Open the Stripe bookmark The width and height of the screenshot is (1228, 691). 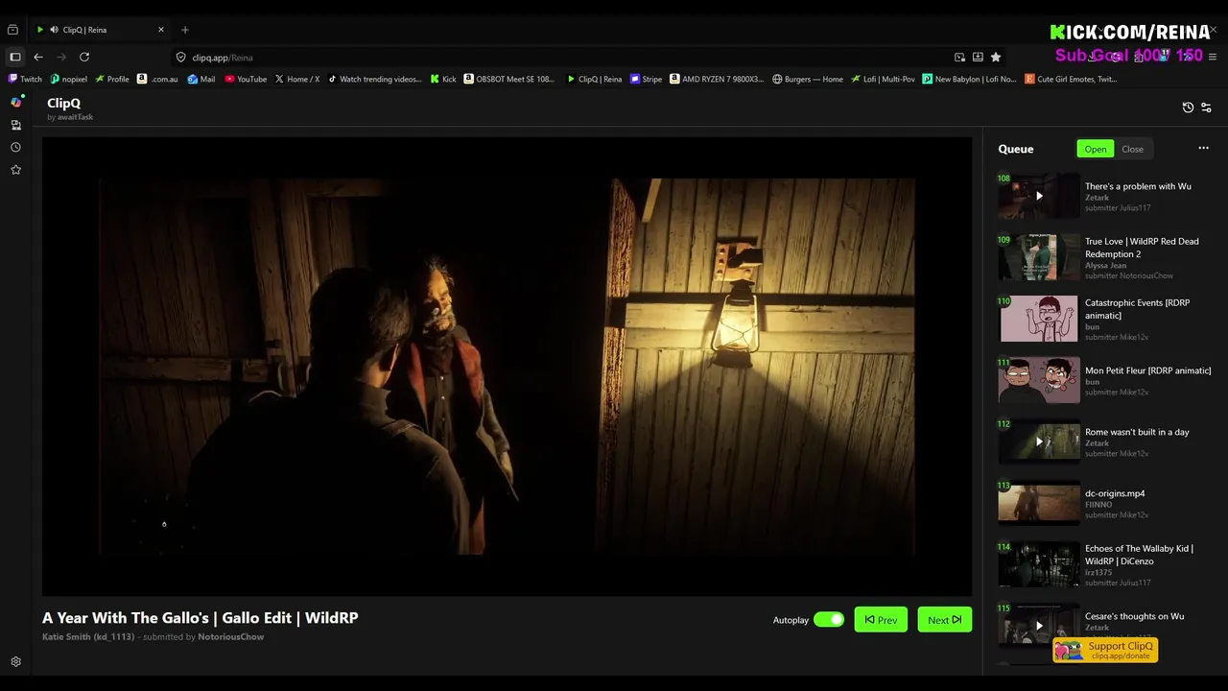pyautogui.click(x=647, y=79)
